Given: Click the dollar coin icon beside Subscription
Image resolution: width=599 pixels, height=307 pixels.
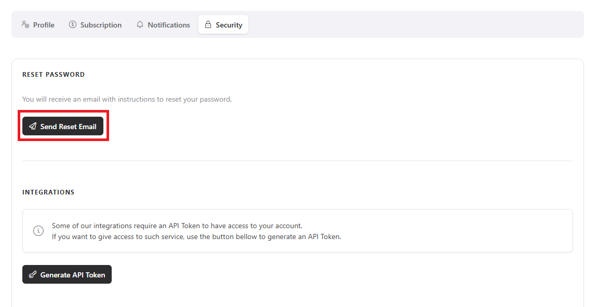Looking at the screenshot, I should [x=73, y=24].
